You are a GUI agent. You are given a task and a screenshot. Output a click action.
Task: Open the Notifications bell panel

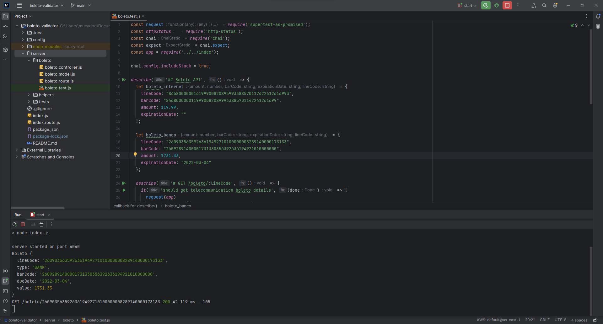(598, 16)
